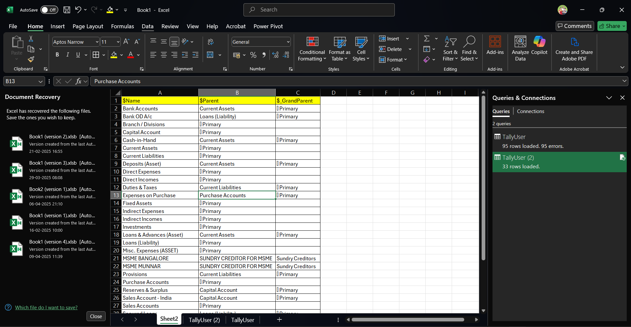631x327 pixels.
Task: Toggle the AutoSave switch
Action: coord(49,10)
